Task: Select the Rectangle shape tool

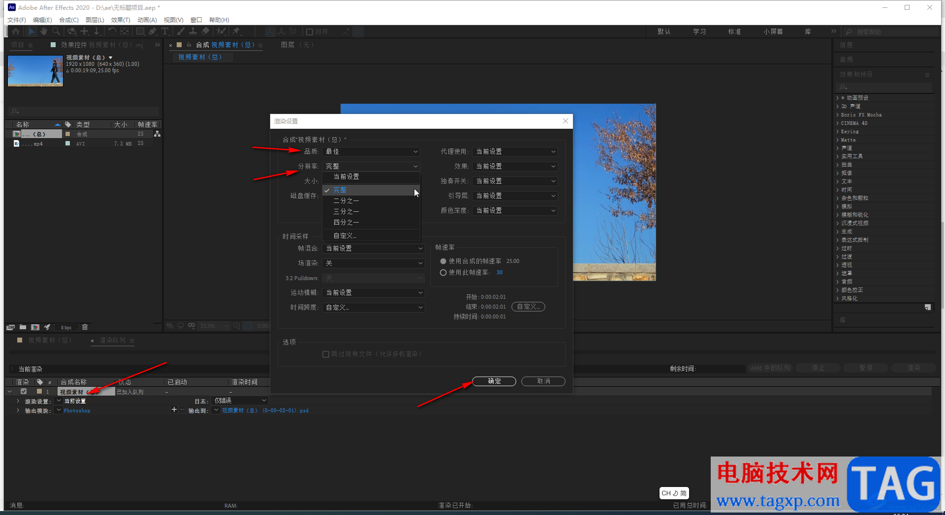Action: click(140, 31)
